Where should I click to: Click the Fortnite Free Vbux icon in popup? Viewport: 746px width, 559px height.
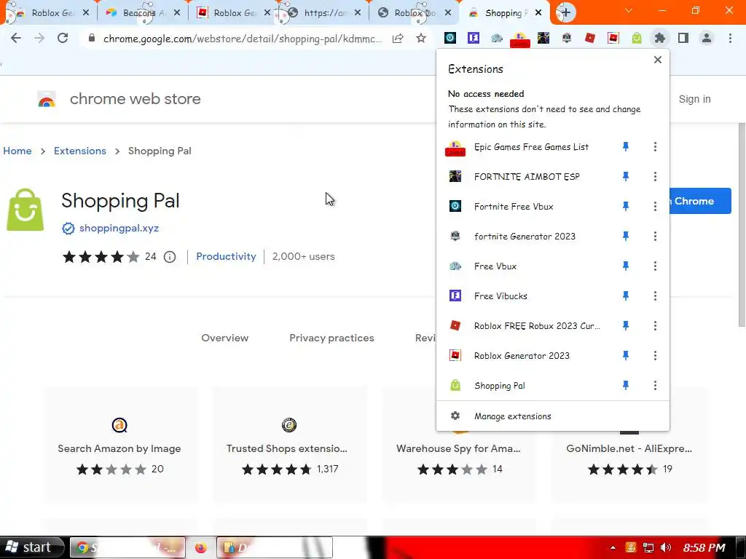[x=455, y=206]
